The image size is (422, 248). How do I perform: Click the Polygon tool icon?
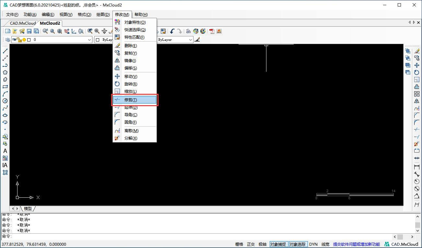5,72
